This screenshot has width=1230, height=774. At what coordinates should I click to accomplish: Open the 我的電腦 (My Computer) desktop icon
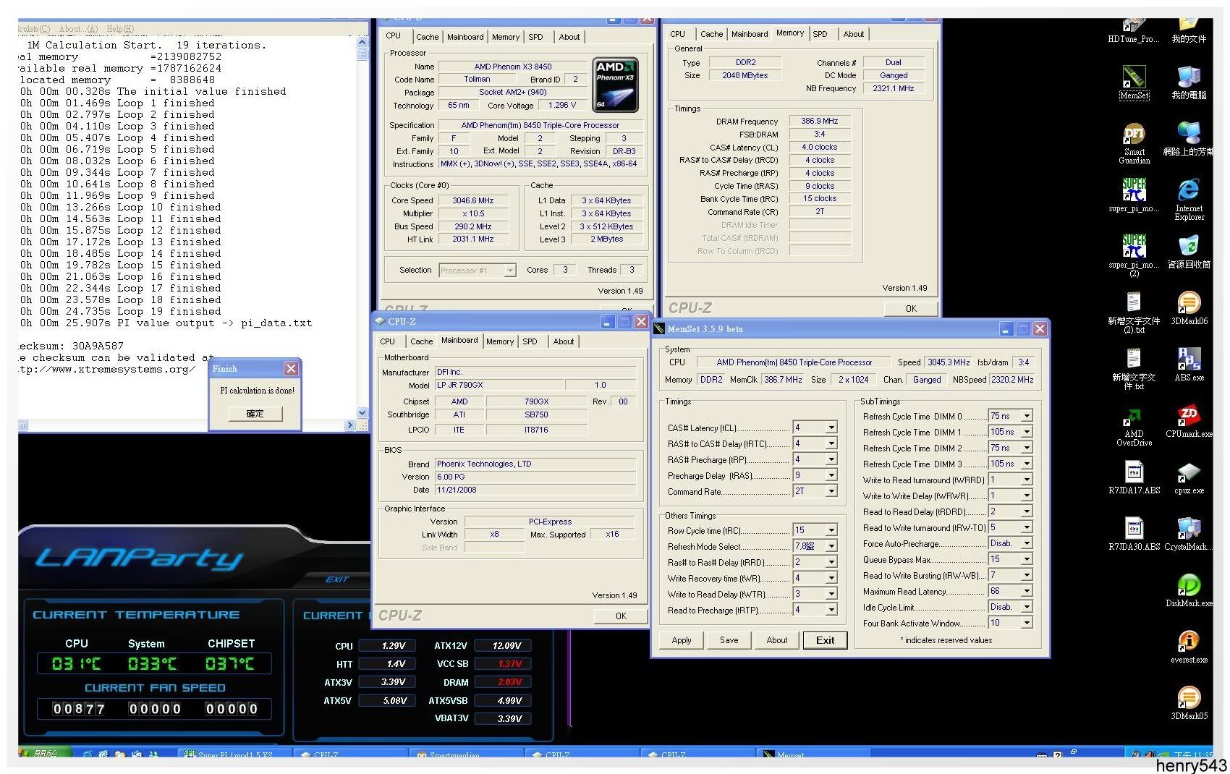tap(1189, 82)
